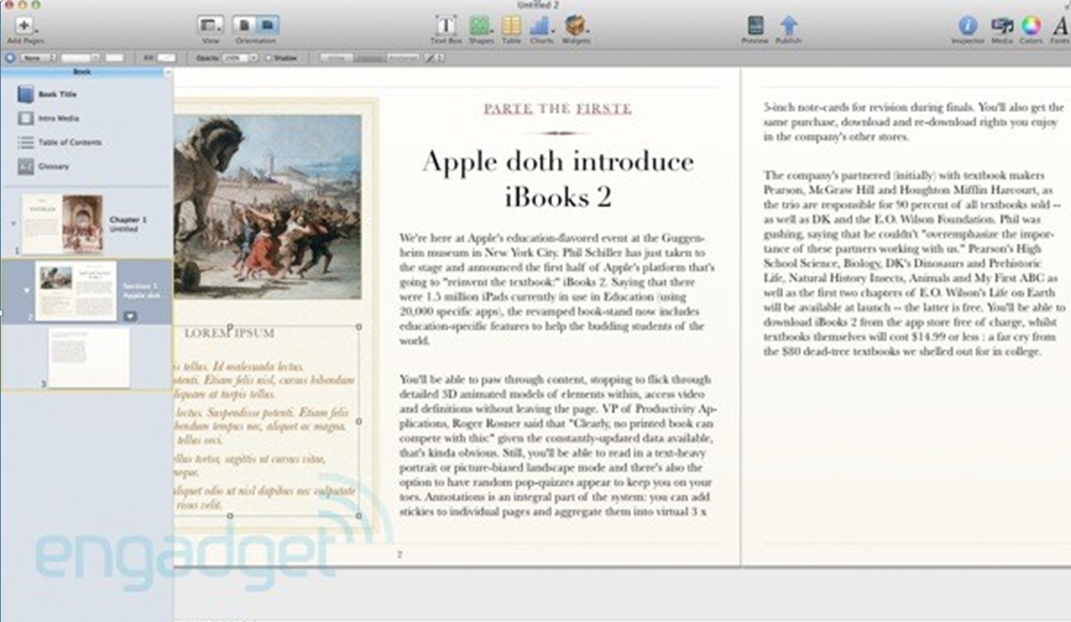Click the Fill color well
Screen dimensions: 1071x622
click(x=167, y=58)
